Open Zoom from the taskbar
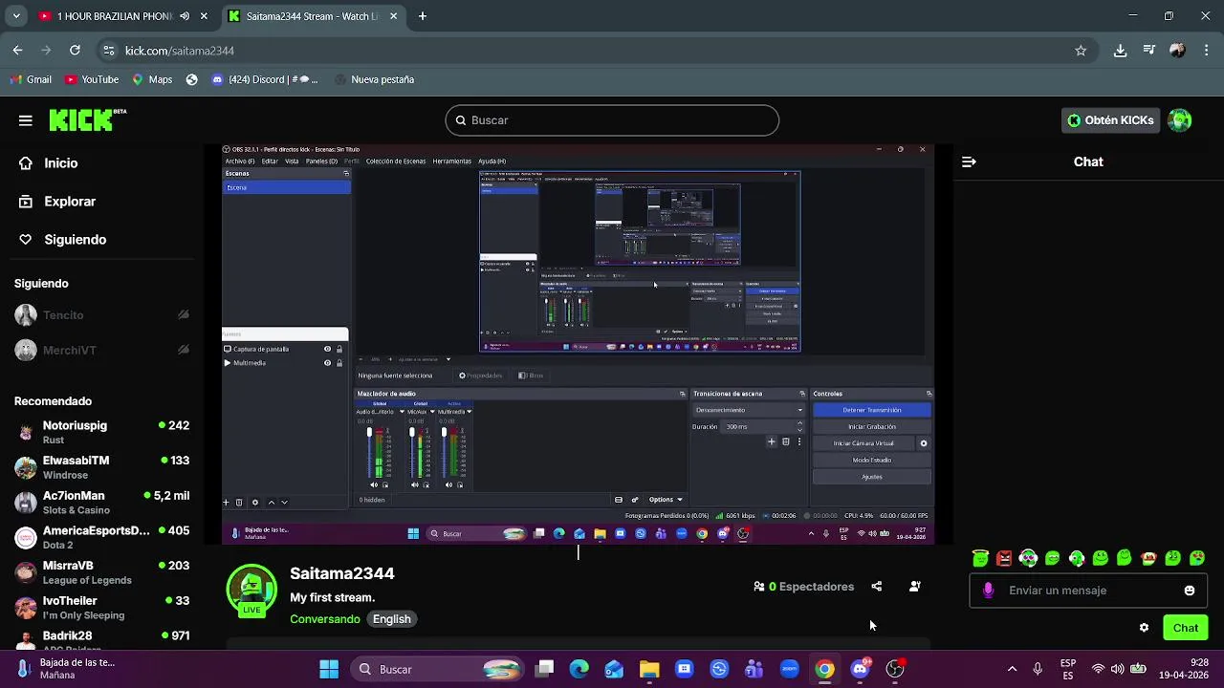Screen dimensions: 1224x688 (x=789, y=669)
